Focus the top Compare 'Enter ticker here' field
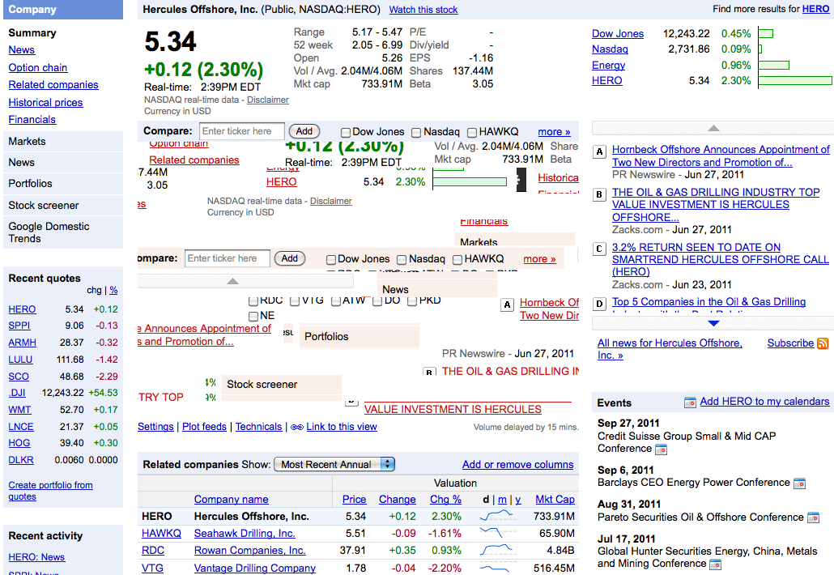Viewport: 834px width, 575px height. (243, 131)
